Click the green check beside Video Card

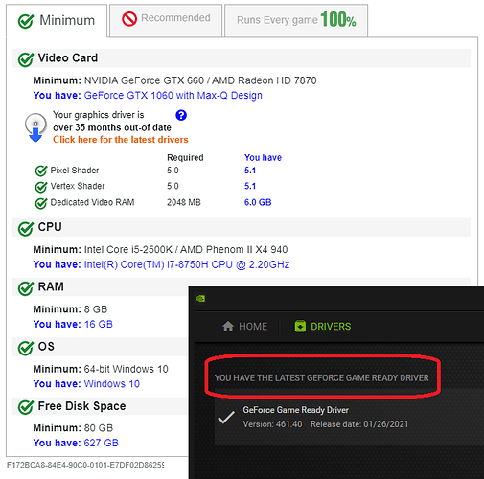26,59
